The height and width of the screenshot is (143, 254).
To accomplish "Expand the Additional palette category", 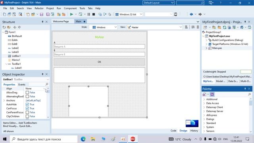I will [x=204, y=99].
